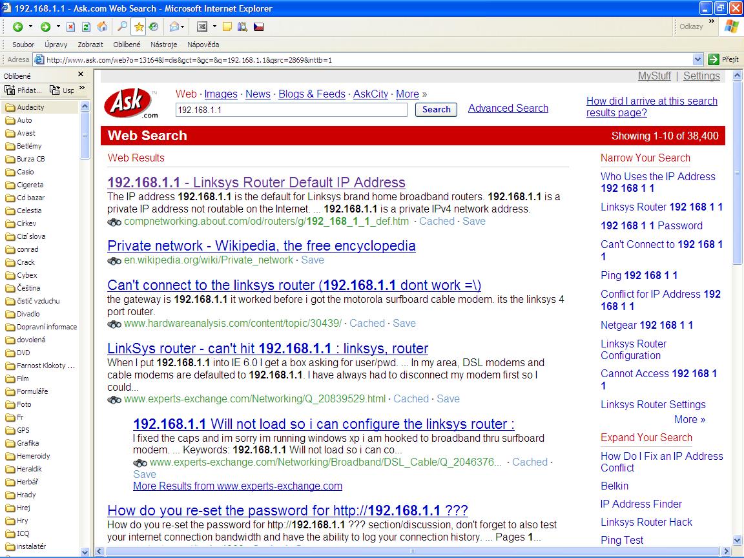Image resolution: width=744 pixels, height=558 pixels.
Task: Click the Windows flag logo
Action: [x=731, y=26]
